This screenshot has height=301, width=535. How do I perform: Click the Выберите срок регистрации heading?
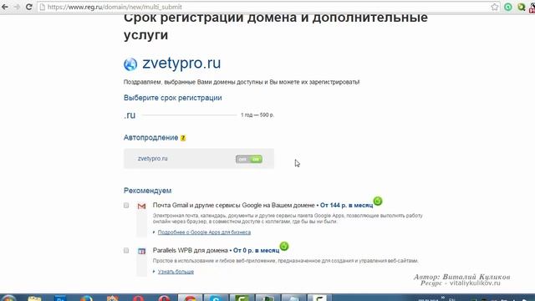[173, 98]
